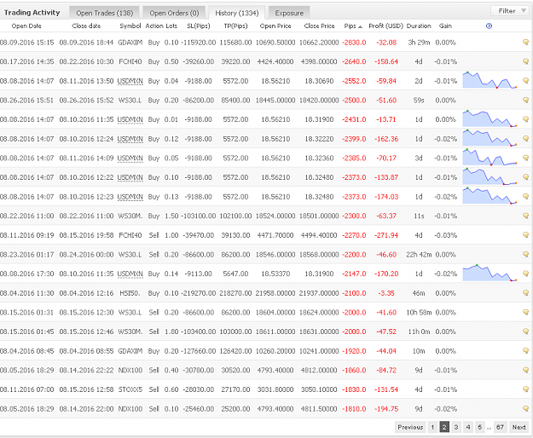Click duration value 22h 42m
Viewport: 533px width, 438px height.
point(419,255)
